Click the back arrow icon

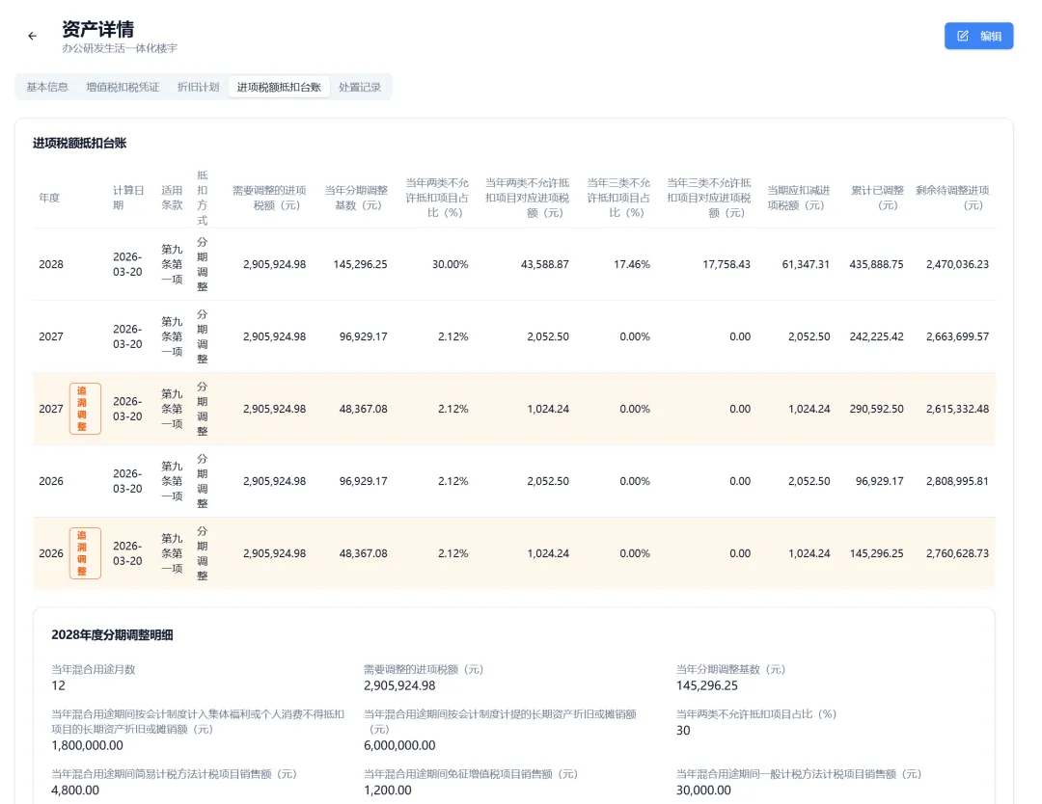32,36
